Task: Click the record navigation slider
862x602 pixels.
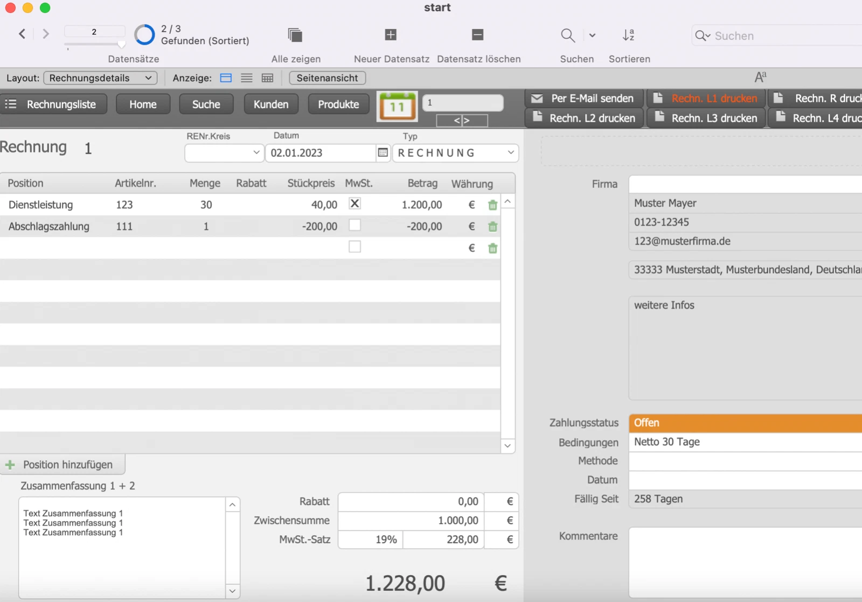Action: point(95,44)
